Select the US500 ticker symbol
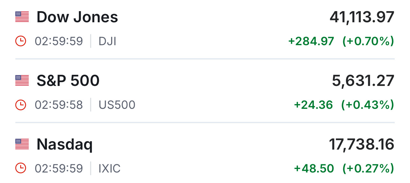Viewport: 410px width, 183px height. 117,105
